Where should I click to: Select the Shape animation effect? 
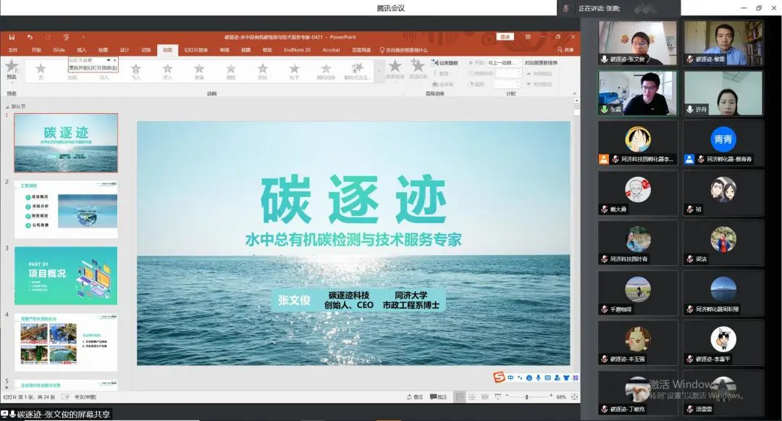coord(263,71)
